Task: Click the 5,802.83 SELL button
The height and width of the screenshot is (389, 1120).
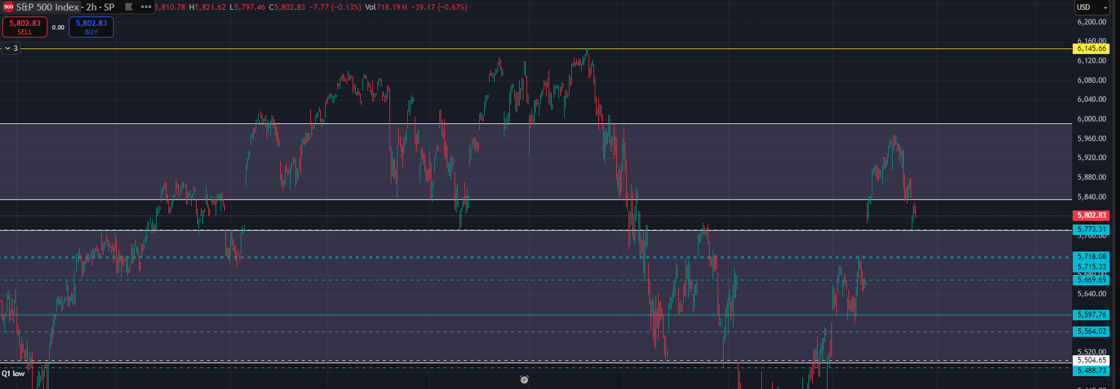Action: (25, 27)
